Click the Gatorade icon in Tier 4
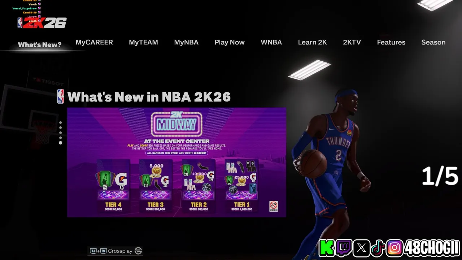This screenshot has width=462, height=260. click(121, 180)
